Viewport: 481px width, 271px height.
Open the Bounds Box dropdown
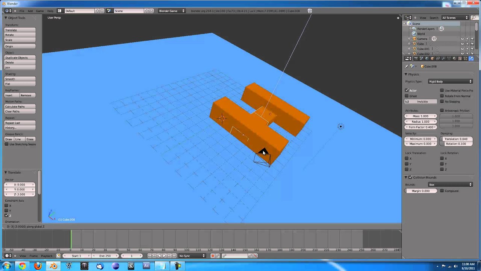pyautogui.click(x=450, y=184)
